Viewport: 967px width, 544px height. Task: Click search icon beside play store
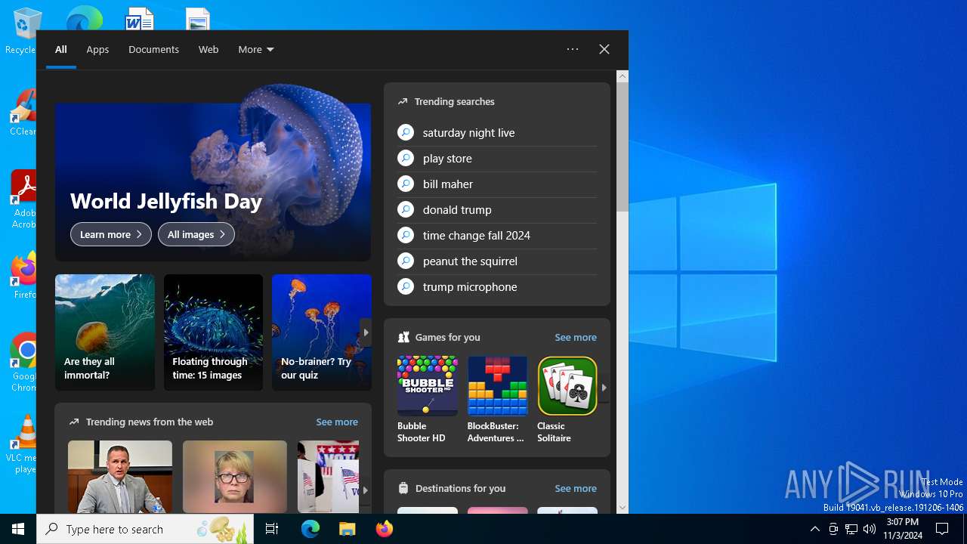[406, 158]
